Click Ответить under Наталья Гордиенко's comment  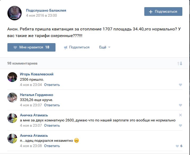(x=52, y=105)
